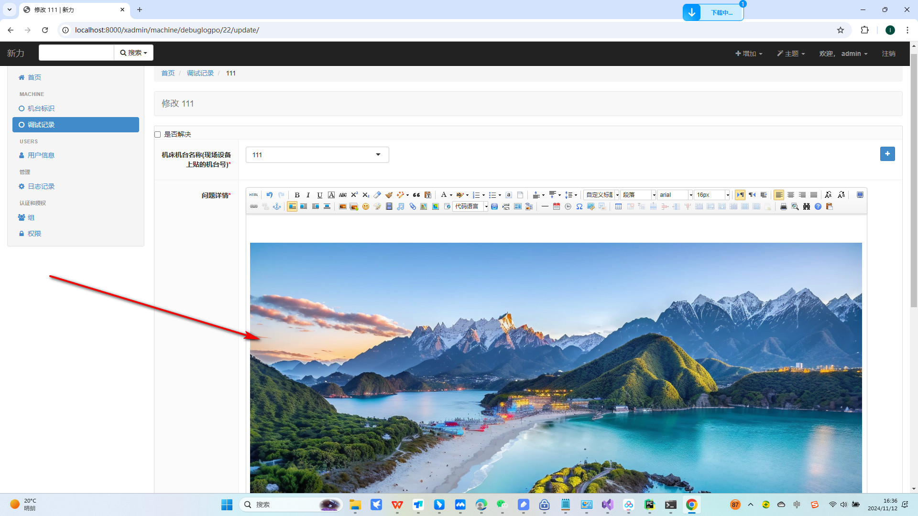The height and width of the screenshot is (516, 918).
Task: Apply subscript formatting
Action: (x=366, y=195)
